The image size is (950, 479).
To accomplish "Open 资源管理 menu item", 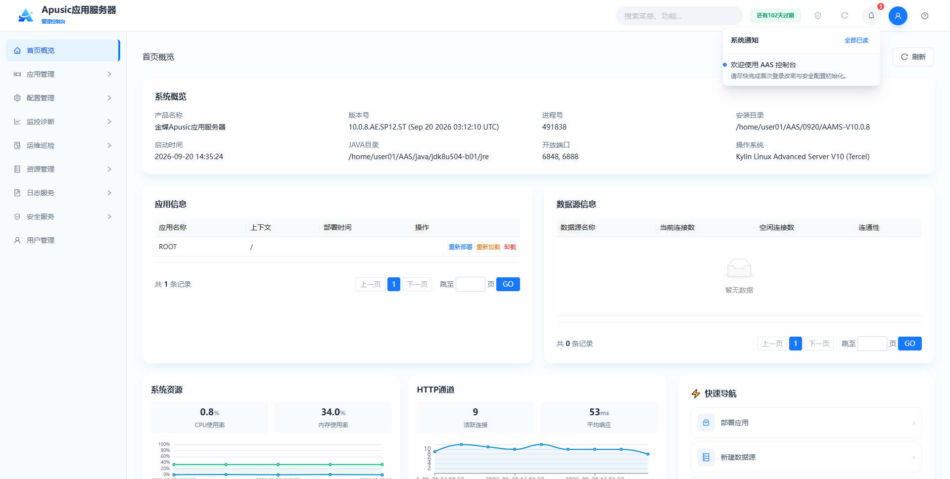I will click(x=63, y=169).
